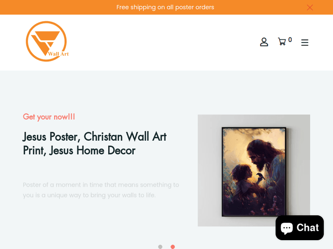This screenshot has width=333, height=249.
Task: Click the chat speech bubble icon
Action: pos(287,228)
